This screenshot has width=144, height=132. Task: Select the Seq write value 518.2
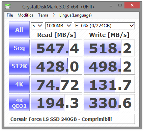tap(109, 48)
